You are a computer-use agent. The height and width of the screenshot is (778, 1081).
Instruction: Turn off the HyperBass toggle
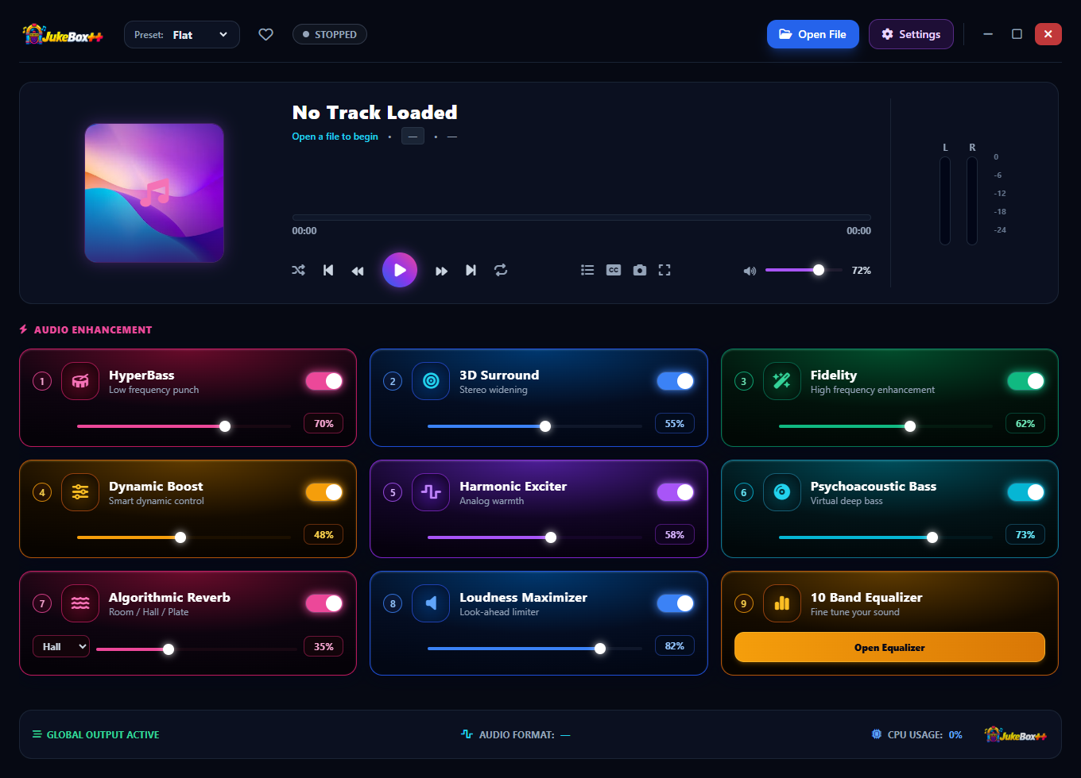[324, 381]
